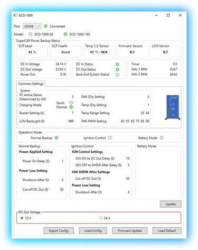This screenshot has height=250, width=198.
Task: Click the Update button
Action: pyautogui.click(x=171, y=204)
